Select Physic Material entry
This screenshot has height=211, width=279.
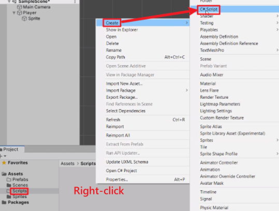point(214,207)
